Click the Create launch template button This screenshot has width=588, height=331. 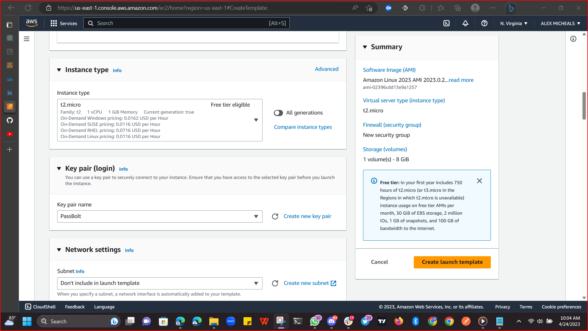[x=452, y=262]
